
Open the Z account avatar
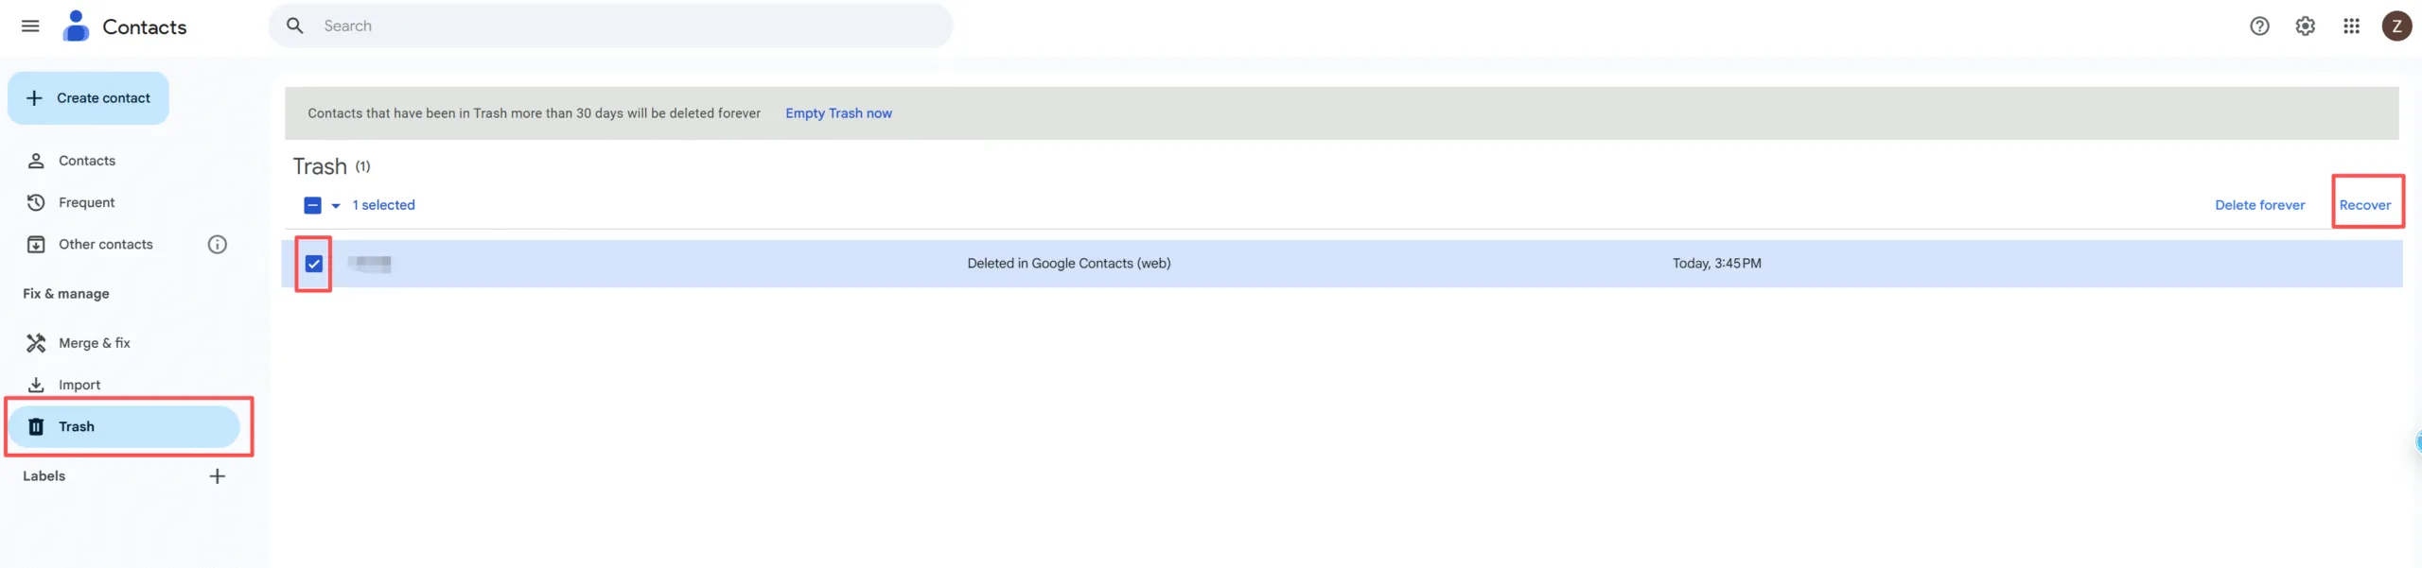pos(2396,26)
